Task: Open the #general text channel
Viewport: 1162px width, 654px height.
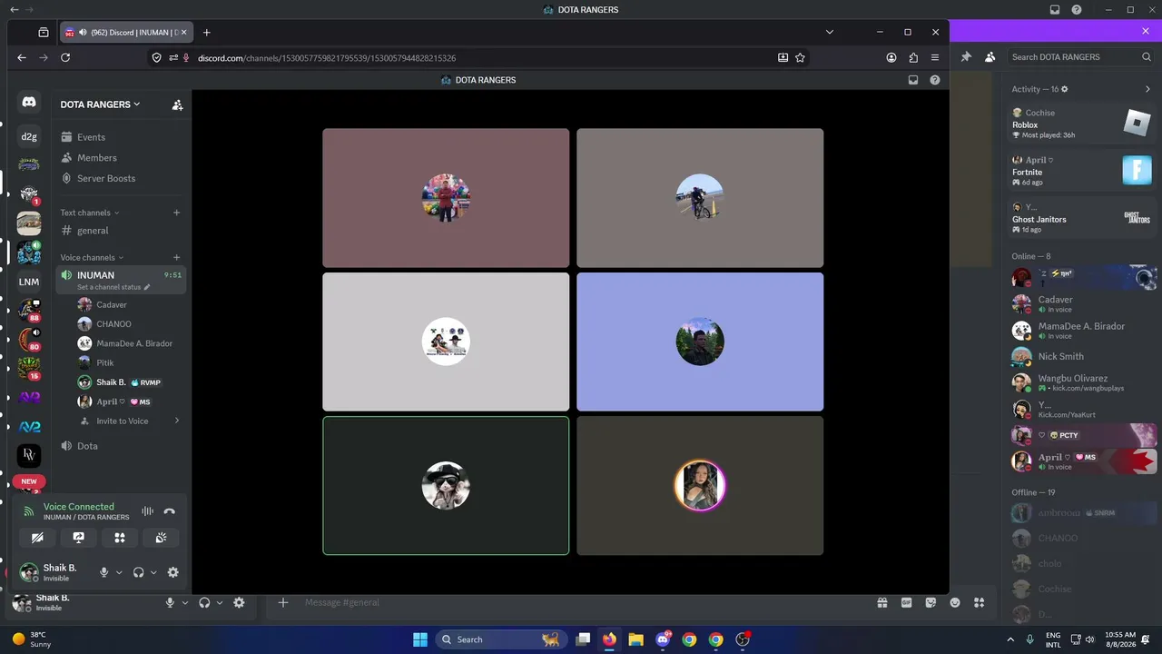Action: (121, 231)
